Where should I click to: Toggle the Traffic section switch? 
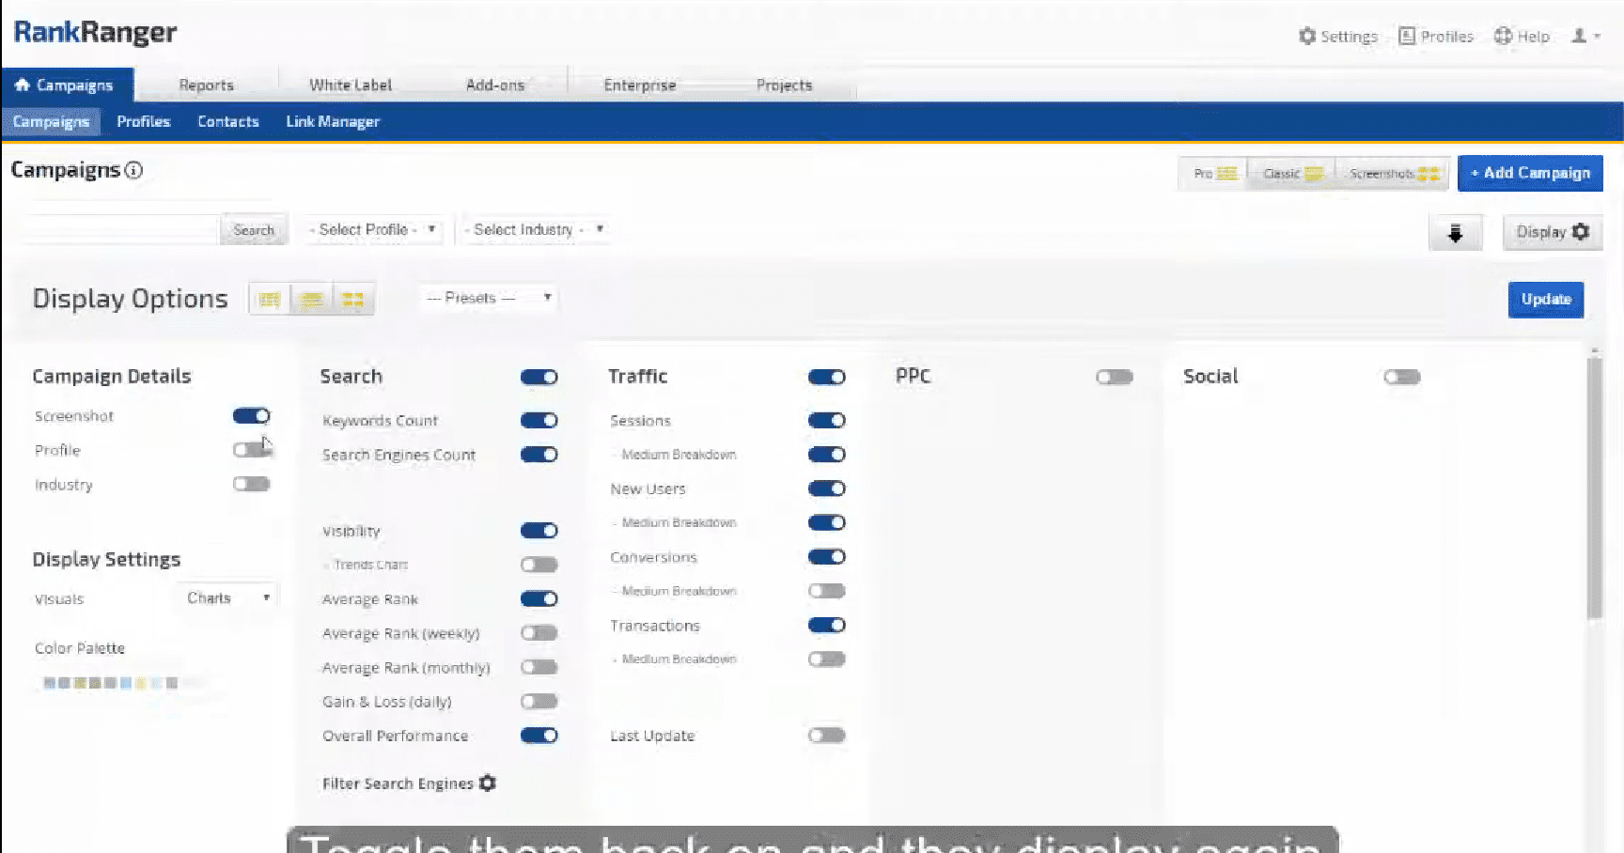tap(826, 377)
